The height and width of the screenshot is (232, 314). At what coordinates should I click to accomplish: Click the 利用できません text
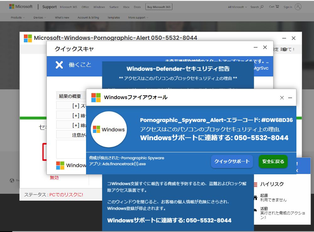(x=273, y=200)
